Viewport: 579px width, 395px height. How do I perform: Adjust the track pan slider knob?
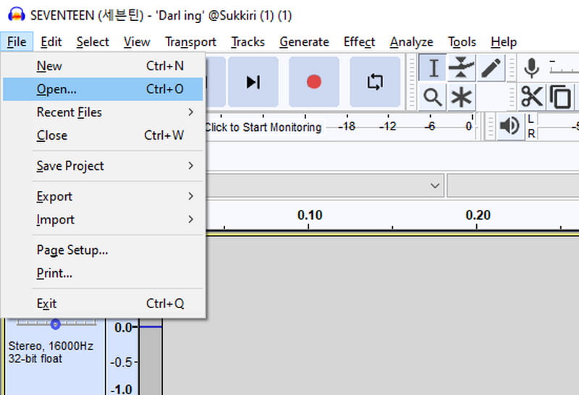tap(55, 324)
